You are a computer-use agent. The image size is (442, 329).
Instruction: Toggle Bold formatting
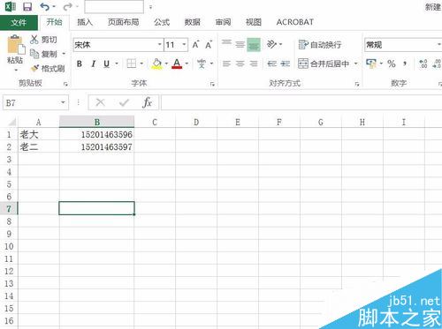[80, 64]
